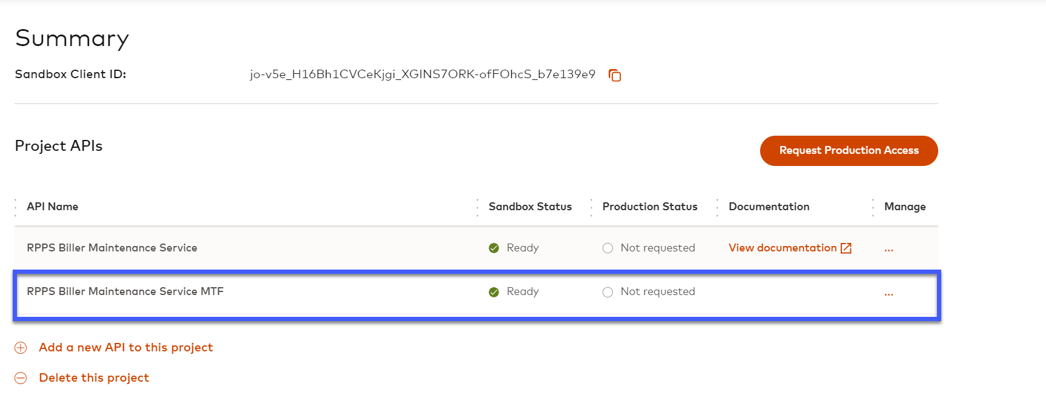Select the RPPS Biller Maintenance Service MTF row name
1046x395 pixels.
(x=125, y=291)
